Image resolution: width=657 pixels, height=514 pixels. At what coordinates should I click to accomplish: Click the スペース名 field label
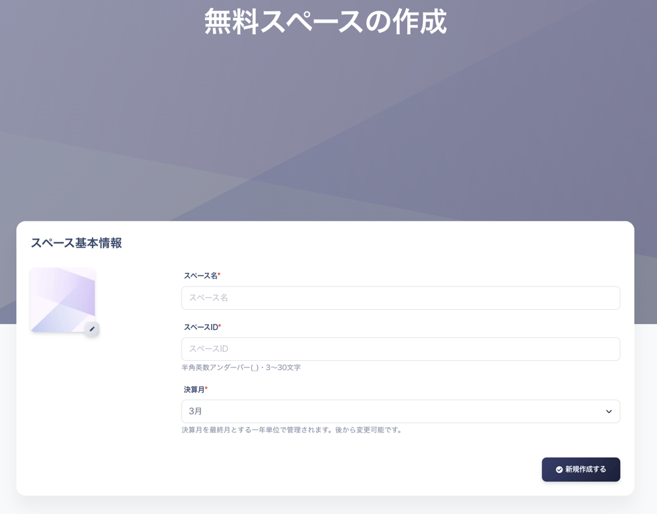(x=202, y=276)
